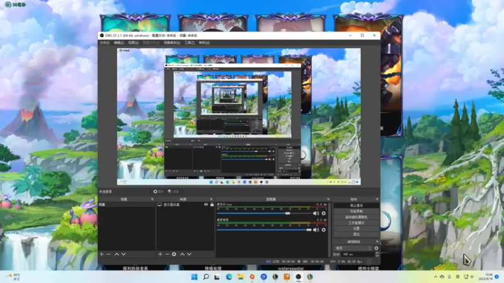
Task: Open the File menu
Action: pos(105,43)
